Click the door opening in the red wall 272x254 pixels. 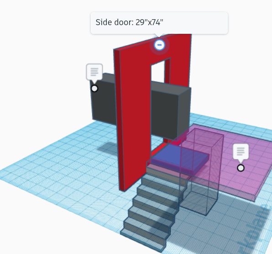[x=157, y=73]
